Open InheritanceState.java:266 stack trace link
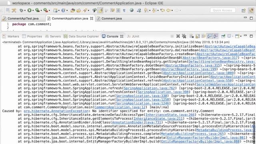Image resolution: width=256 pixels, height=144 pixels. [170, 115]
